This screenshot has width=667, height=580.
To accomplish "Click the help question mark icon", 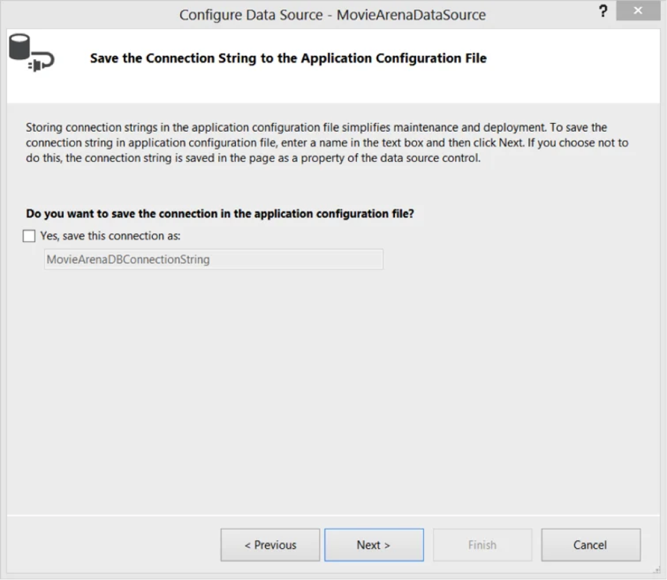I will (603, 11).
